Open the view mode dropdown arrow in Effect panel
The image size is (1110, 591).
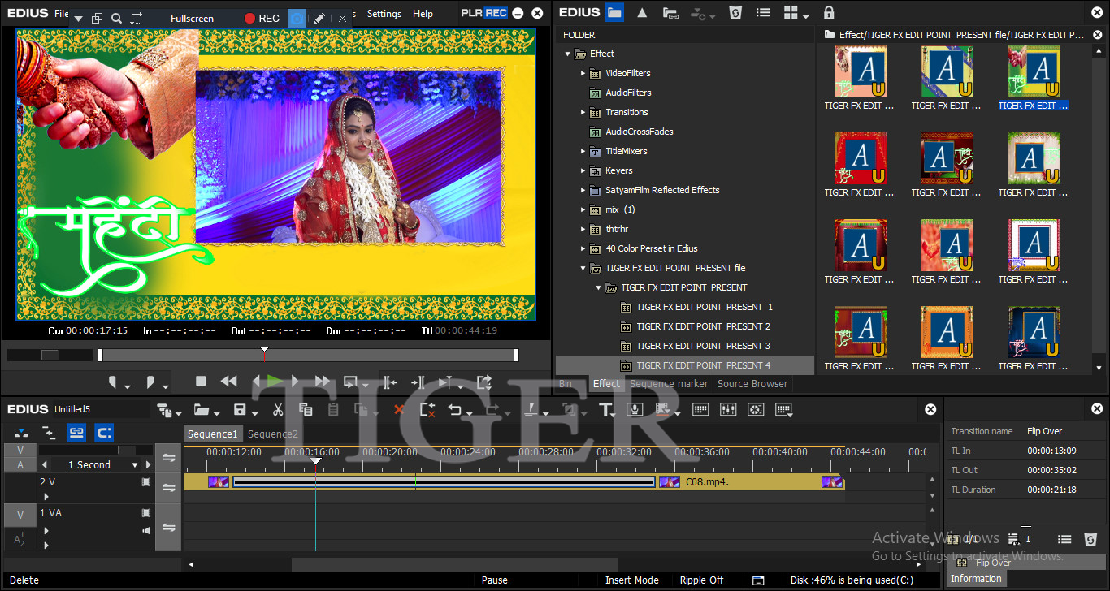pyautogui.click(x=806, y=16)
